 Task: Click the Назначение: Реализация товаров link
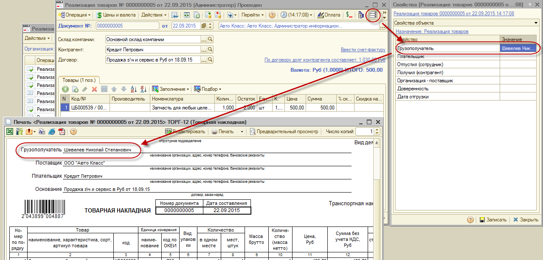[432, 31]
